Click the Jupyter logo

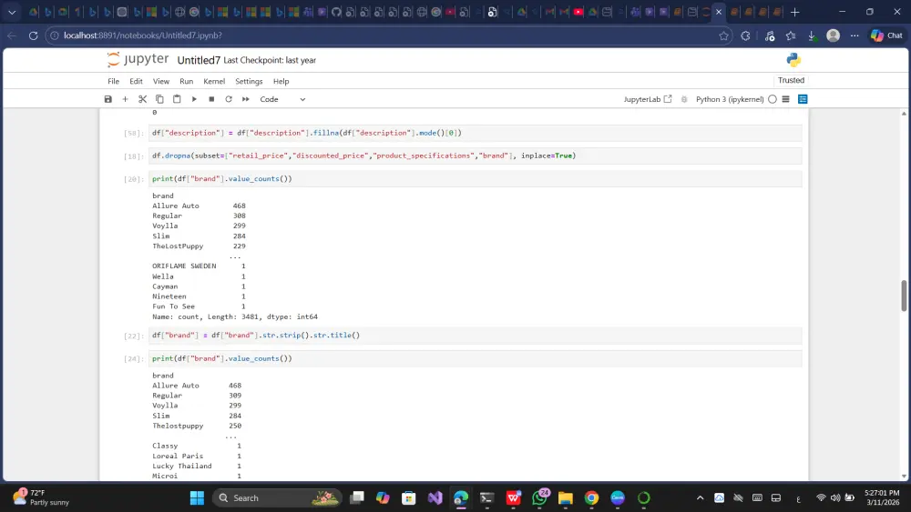[x=138, y=59]
